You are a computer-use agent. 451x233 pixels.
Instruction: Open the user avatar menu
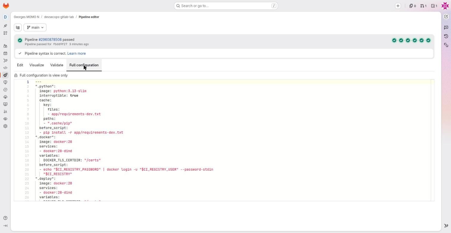(445, 6)
